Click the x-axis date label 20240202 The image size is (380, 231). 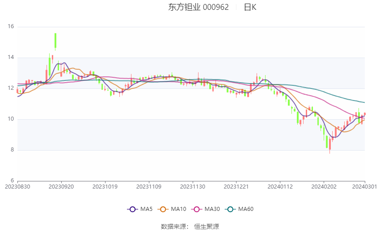point(324,187)
